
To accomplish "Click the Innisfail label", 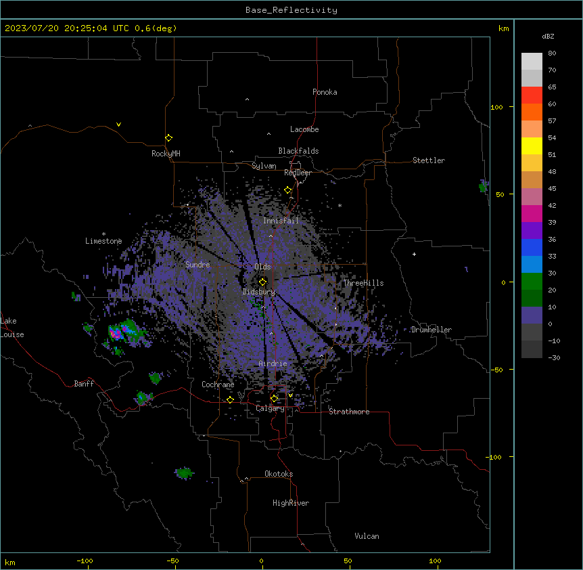I will 281,221.
